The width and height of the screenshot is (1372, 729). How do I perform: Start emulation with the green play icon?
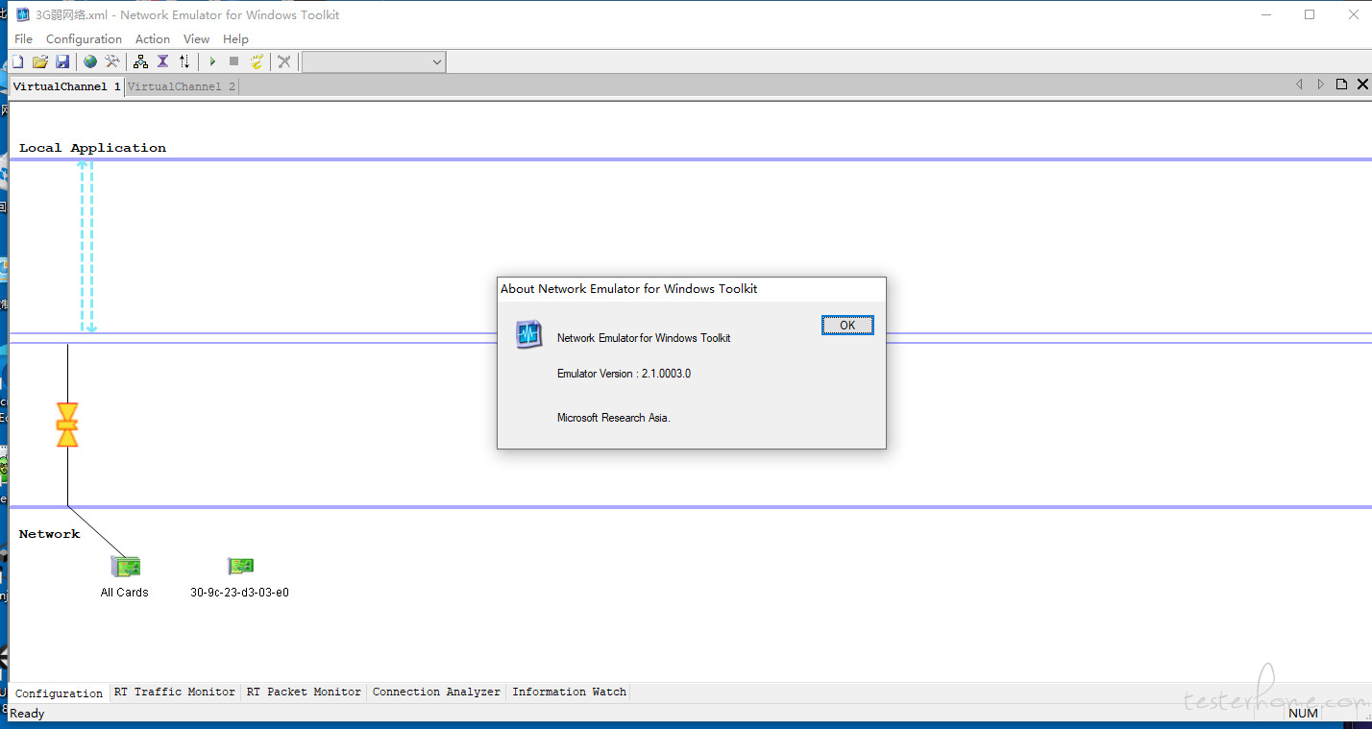(212, 61)
